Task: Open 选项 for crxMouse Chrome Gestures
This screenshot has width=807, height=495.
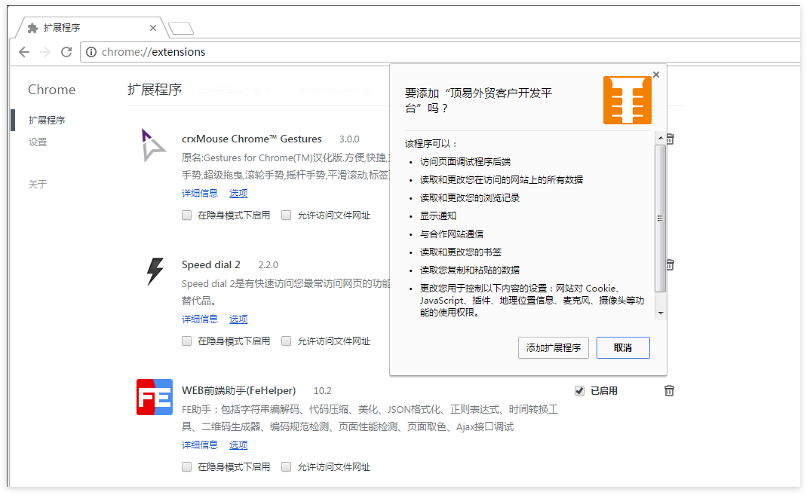Action: pyautogui.click(x=238, y=194)
